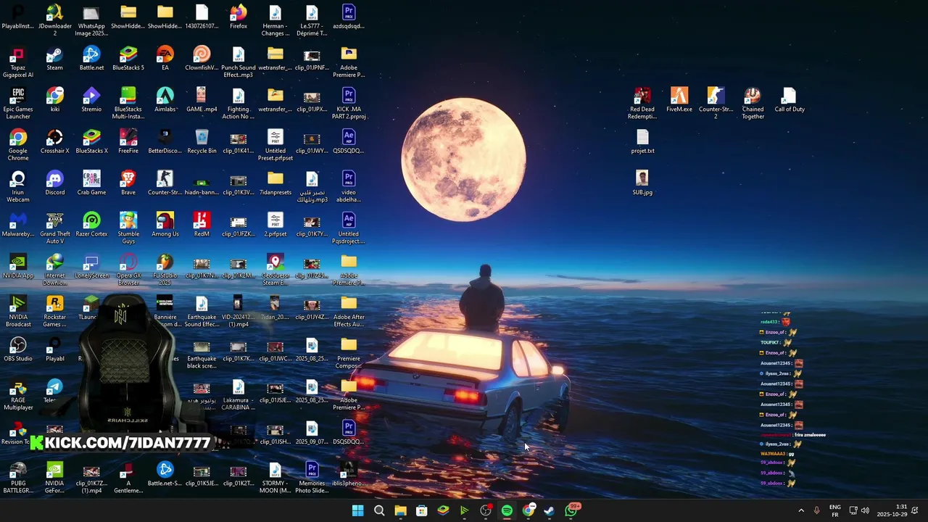Open the Crab Game shortcut
Screen dimensions: 928x522
click(x=91, y=183)
